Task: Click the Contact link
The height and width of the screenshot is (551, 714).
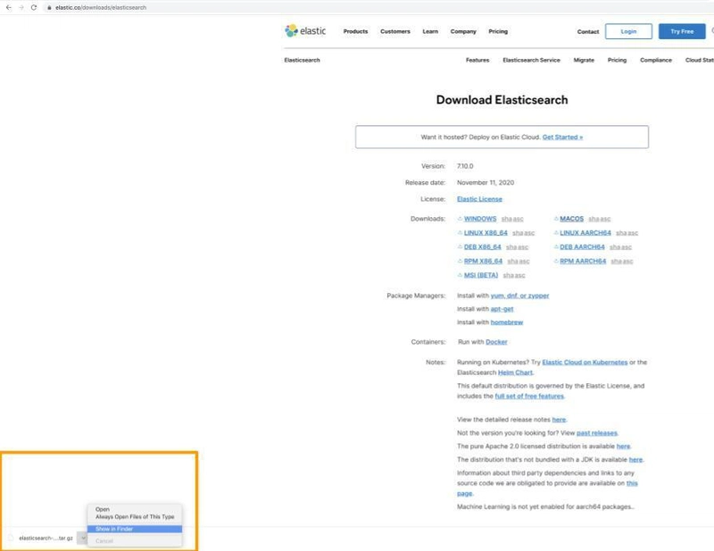Action: (588, 32)
